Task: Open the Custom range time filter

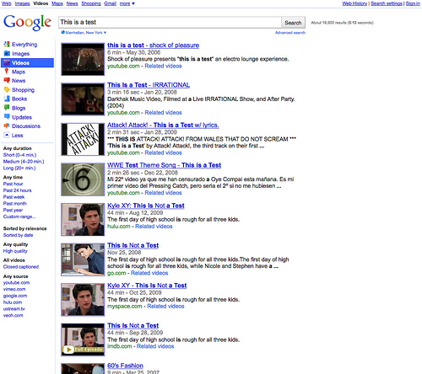Action: (x=19, y=216)
